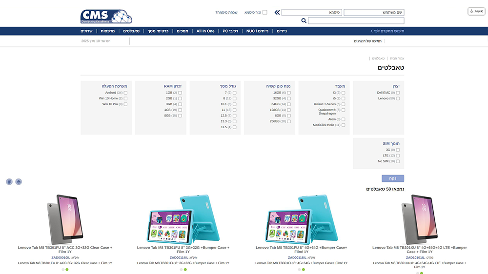Check the 4GB RAM filter
Viewport: 488px width, 274px height.
180,110
